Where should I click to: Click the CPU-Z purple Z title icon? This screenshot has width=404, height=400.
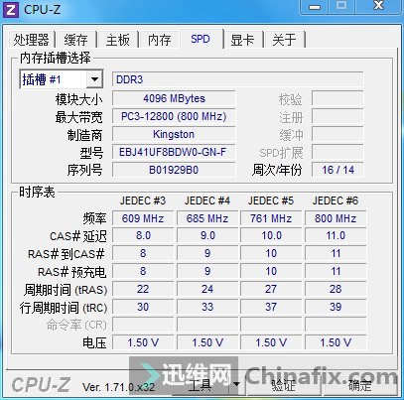point(10,9)
